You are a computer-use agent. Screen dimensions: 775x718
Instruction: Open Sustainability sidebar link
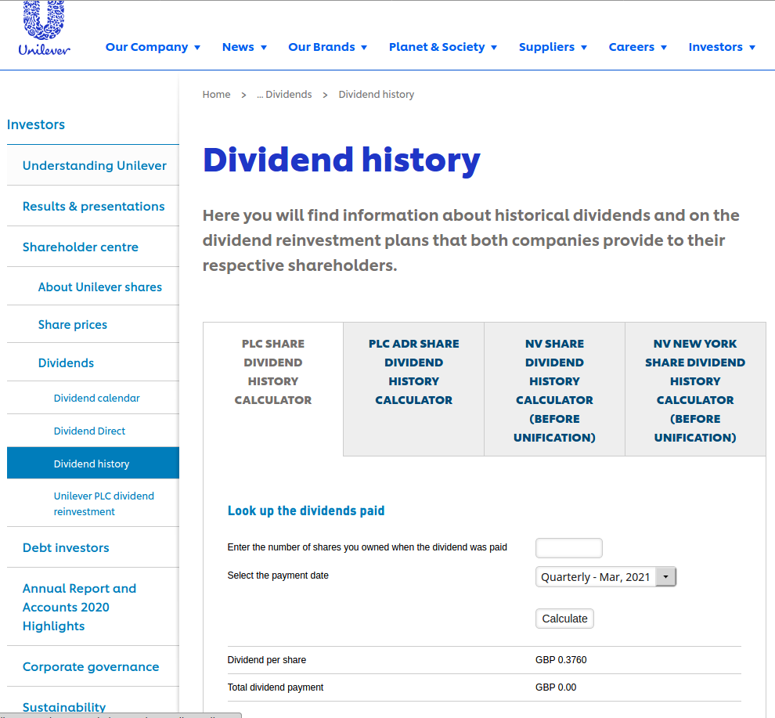[x=64, y=707]
